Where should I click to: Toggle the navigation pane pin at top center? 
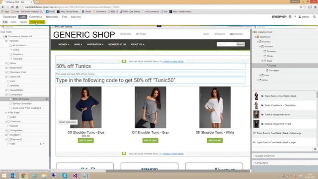click(159, 26)
